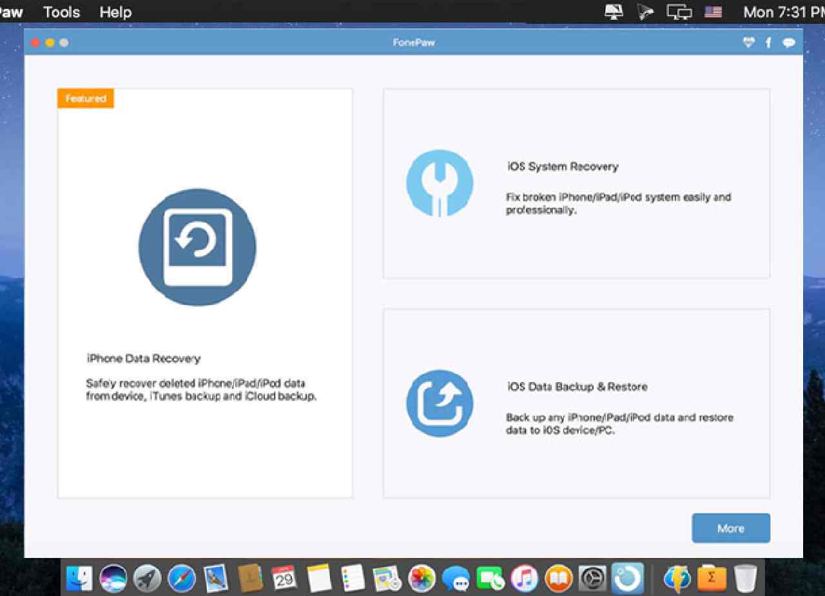Open the US flag input source menu
The width and height of the screenshot is (825, 596).
[x=713, y=12]
